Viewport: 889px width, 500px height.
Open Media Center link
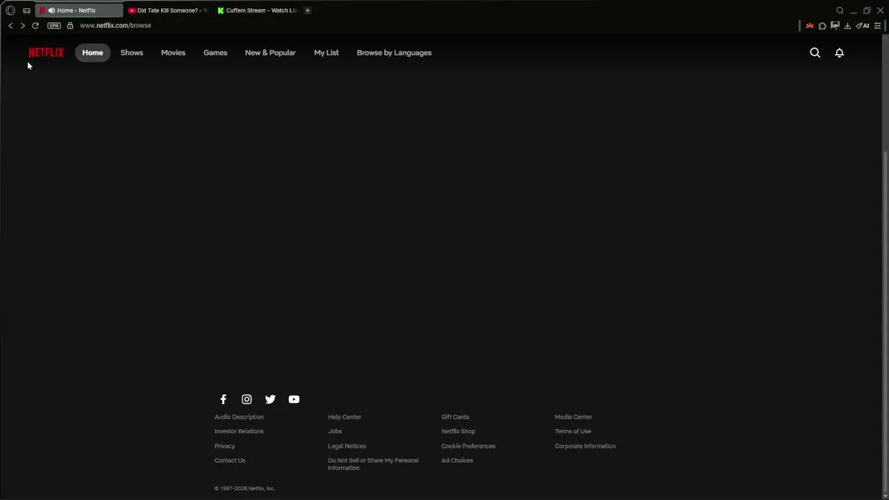[x=573, y=417]
